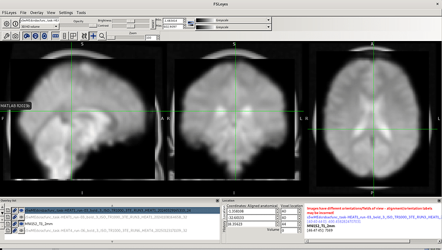Adjust the Contrast slider

point(131,26)
